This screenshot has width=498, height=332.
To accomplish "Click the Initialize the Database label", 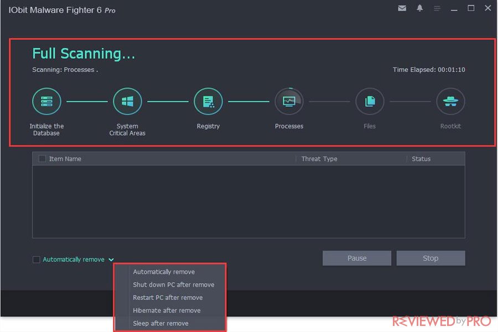I will tap(46, 129).
